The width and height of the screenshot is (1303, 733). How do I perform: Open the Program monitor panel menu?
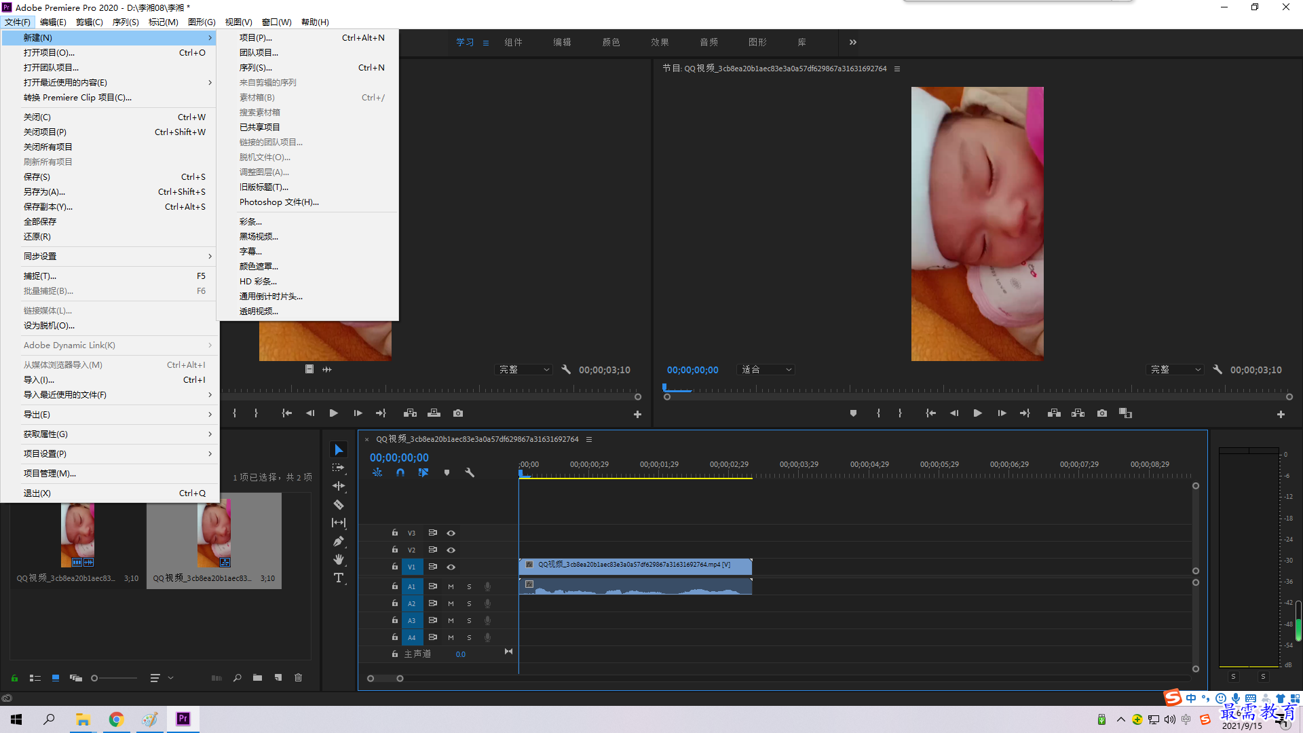click(897, 69)
